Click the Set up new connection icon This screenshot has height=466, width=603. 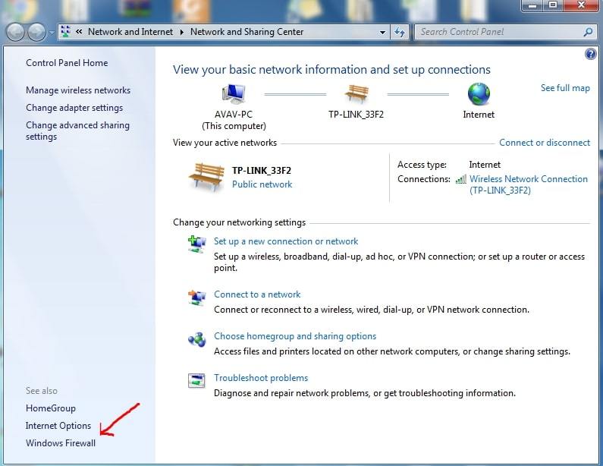(197, 244)
